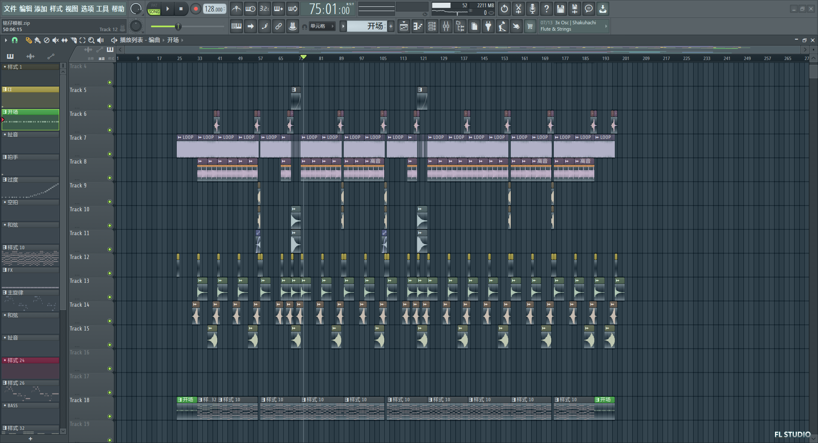Open the 样式 menu
The width and height of the screenshot is (818, 443).
click(56, 9)
